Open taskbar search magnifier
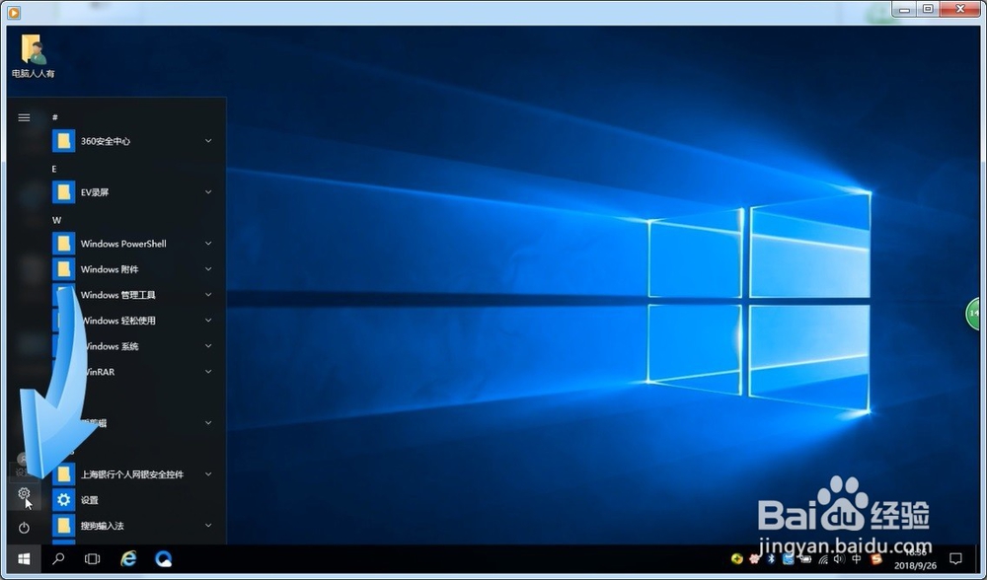This screenshot has height=580, width=987. (x=58, y=558)
